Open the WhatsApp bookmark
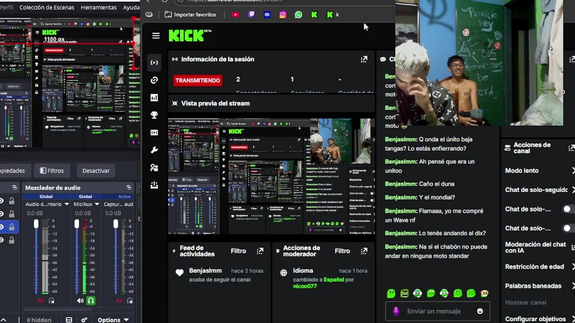 (298, 15)
